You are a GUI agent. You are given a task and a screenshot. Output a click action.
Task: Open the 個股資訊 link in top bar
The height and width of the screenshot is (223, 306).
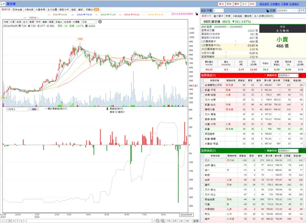click(x=264, y=4)
